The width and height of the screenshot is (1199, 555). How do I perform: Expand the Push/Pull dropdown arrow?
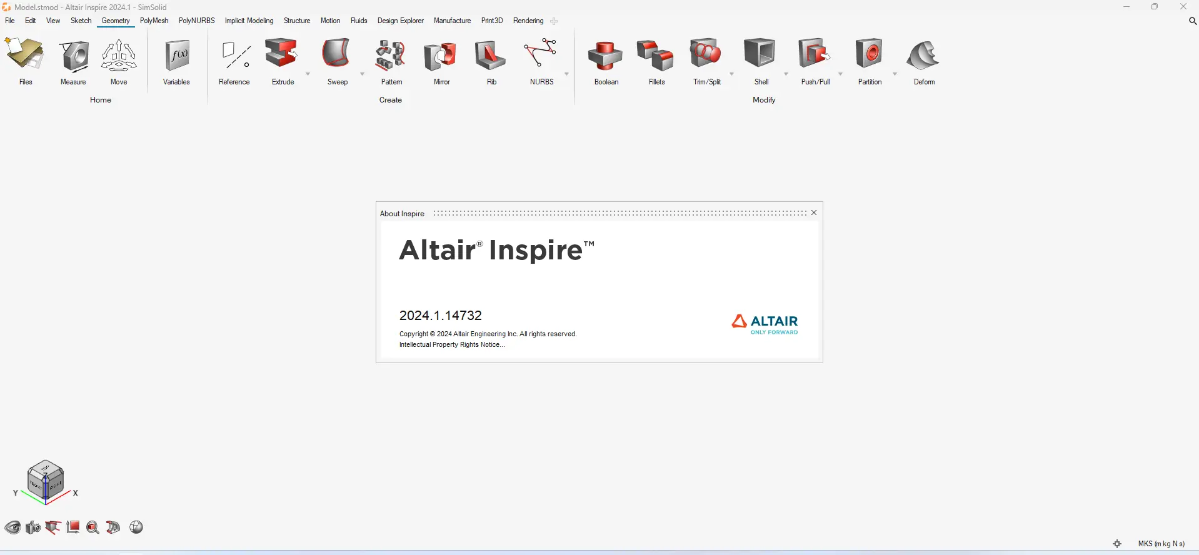coord(840,74)
